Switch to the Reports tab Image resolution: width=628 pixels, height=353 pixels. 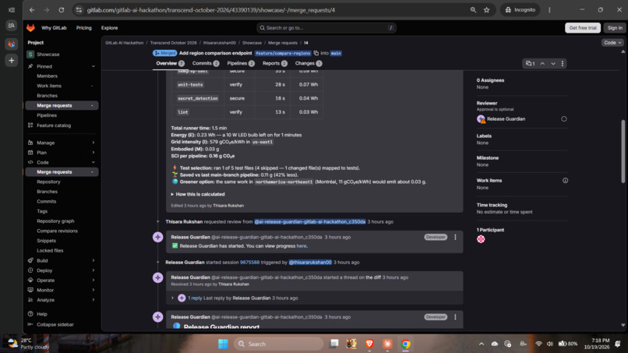pos(275,63)
